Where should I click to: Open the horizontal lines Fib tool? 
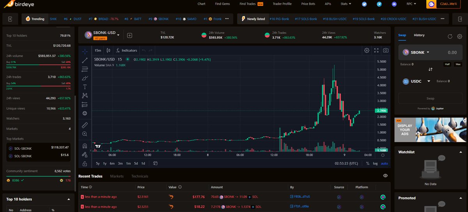85,69
